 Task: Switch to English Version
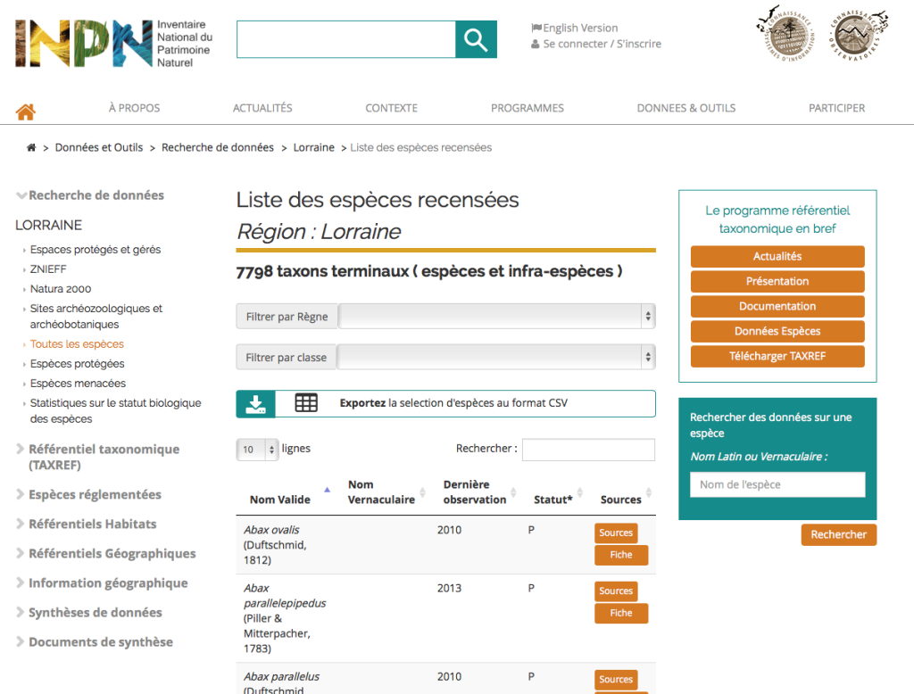(580, 28)
